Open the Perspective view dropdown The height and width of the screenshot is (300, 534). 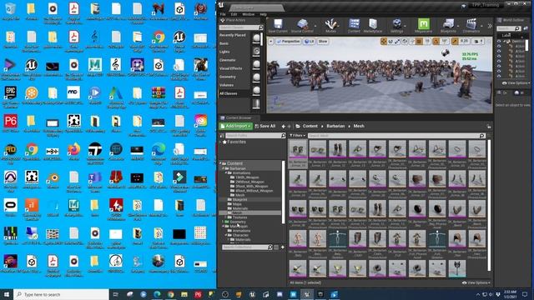(x=288, y=42)
